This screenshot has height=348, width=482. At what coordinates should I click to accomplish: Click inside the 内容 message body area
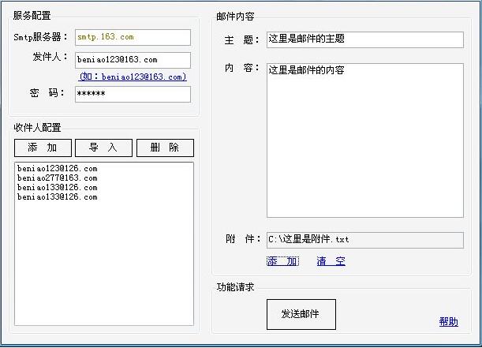(x=364, y=142)
